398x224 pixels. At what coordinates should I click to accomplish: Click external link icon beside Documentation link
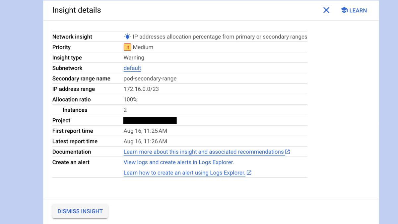(x=288, y=152)
